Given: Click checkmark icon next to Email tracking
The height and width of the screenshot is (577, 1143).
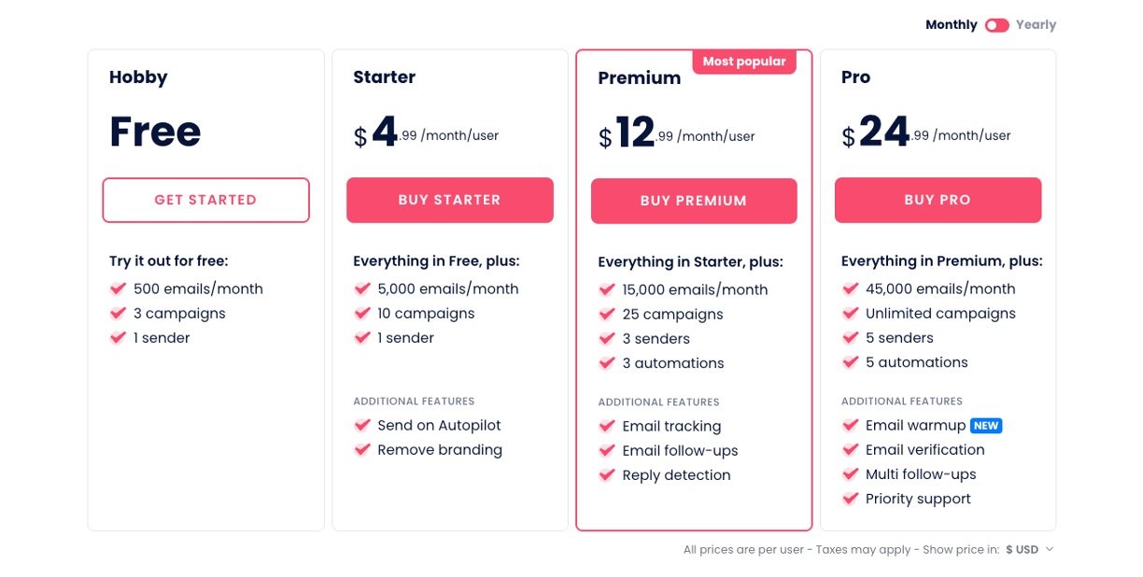Looking at the screenshot, I should coord(607,426).
